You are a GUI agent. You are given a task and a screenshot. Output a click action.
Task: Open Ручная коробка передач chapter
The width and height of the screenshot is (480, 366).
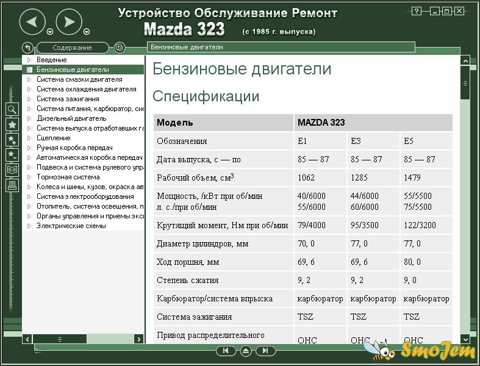[x=74, y=148]
